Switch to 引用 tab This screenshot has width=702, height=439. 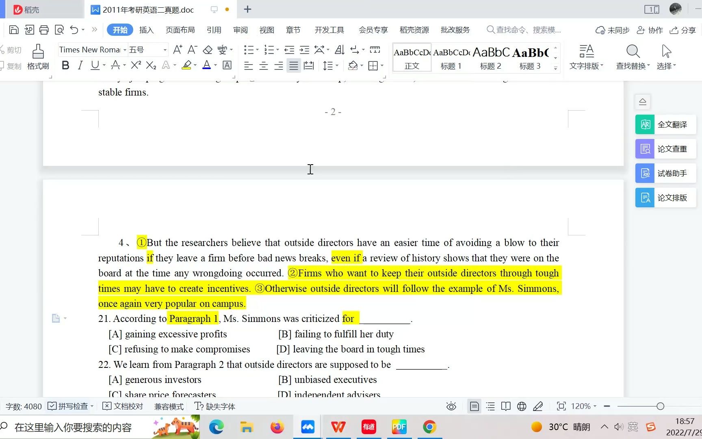point(214,30)
